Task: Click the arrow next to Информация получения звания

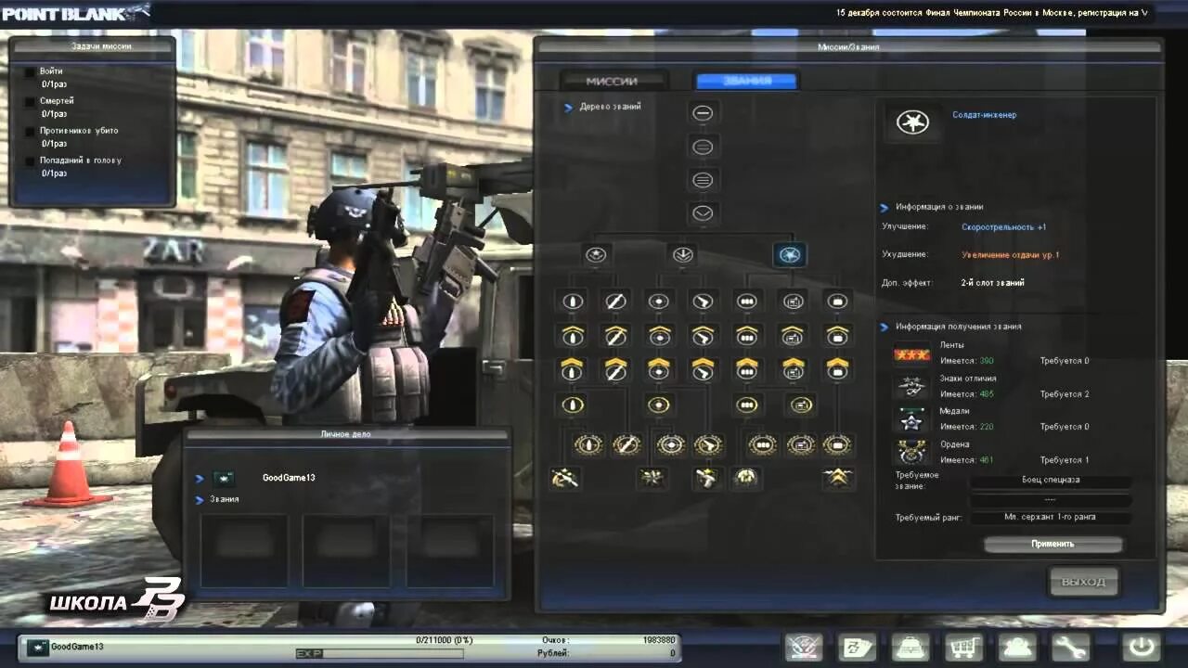Action: (885, 328)
